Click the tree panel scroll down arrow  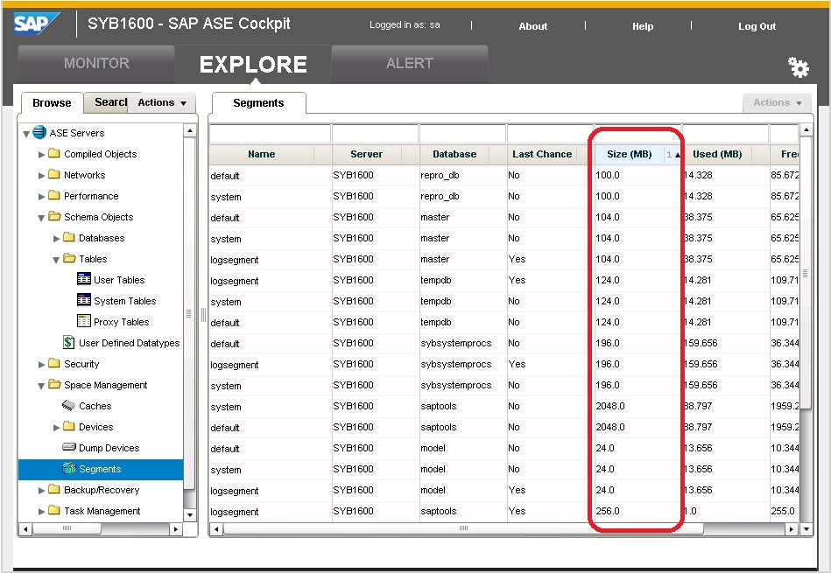190,514
